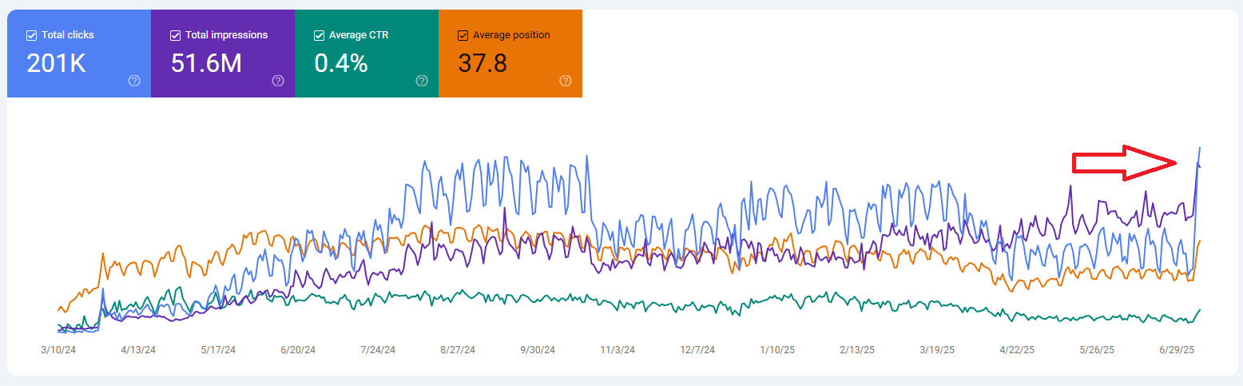
Task: Disable the Average CTR checkbox
Action: coord(319,35)
